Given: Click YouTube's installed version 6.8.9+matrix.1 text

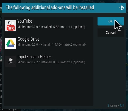Looking at the screenshot, I should [63, 27].
